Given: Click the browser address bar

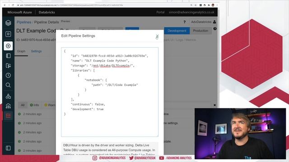Looking at the screenshot, I should 103,5.
